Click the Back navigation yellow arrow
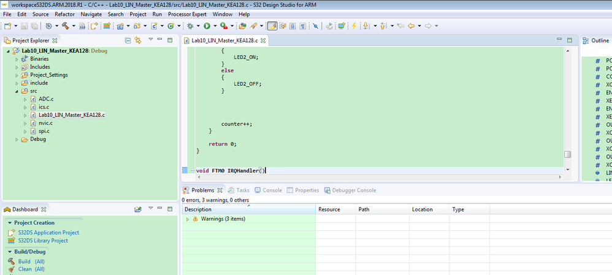The height and width of the screenshot is (275, 612). [x=411, y=26]
